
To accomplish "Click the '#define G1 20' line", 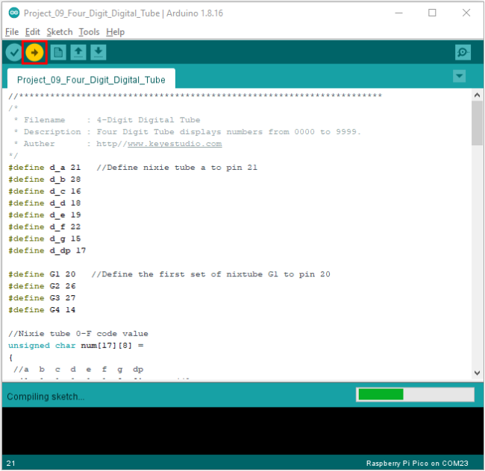I will tap(42, 274).
